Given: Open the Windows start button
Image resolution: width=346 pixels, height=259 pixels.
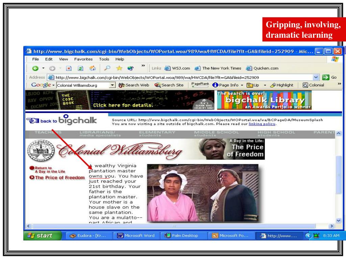Looking at the screenshot, I should [x=42, y=236].
